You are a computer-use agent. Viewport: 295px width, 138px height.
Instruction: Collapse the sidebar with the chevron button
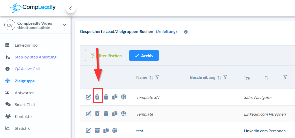(70, 8)
